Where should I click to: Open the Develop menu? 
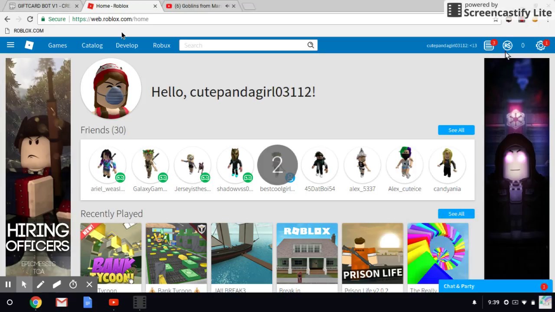tap(127, 45)
